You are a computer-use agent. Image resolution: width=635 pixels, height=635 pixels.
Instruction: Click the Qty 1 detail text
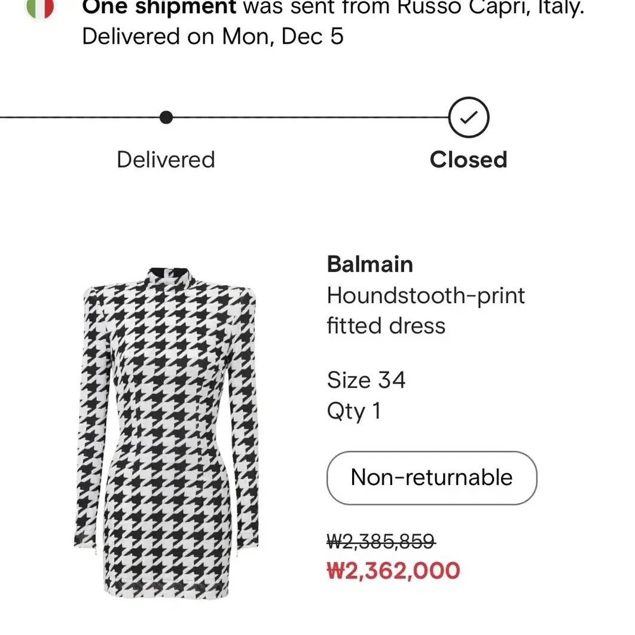click(354, 411)
